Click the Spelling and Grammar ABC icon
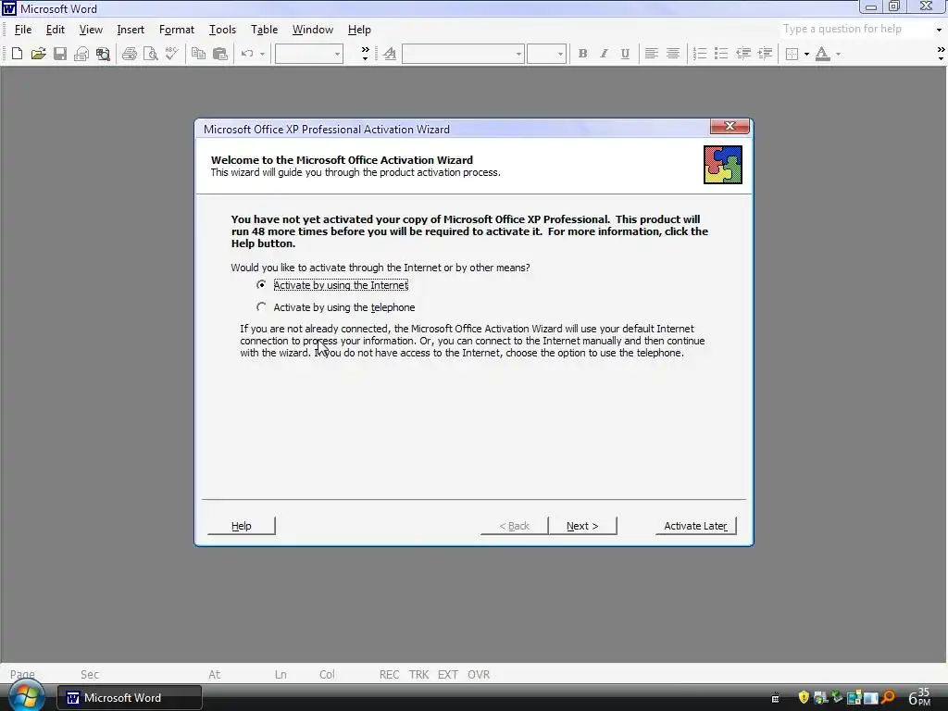This screenshot has width=948, height=711. [171, 54]
